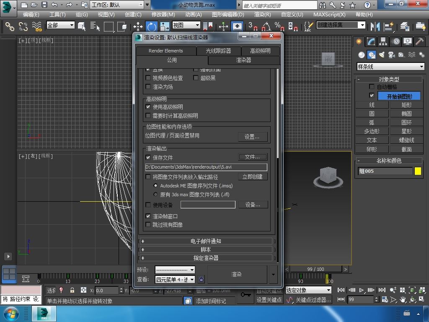Image resolution: width=429 pixels, height=322 pixels.
Task: Enable 将图像文件列表放入输出路径 checkbox
Action: pyautogui.click(x=148, y=177)
